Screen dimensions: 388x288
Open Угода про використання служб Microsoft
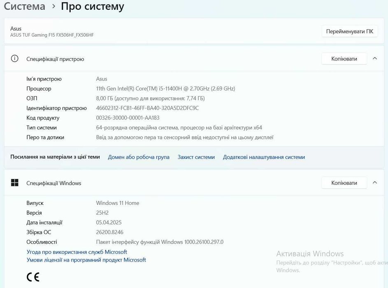click(x=77, y=252)
